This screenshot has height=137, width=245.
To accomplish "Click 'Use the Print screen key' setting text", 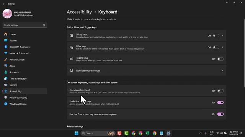I will (93, 114).
